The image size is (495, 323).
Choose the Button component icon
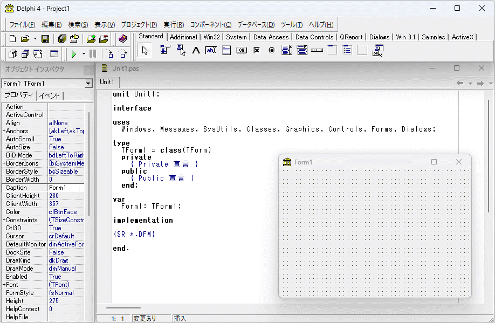point(242,51)
